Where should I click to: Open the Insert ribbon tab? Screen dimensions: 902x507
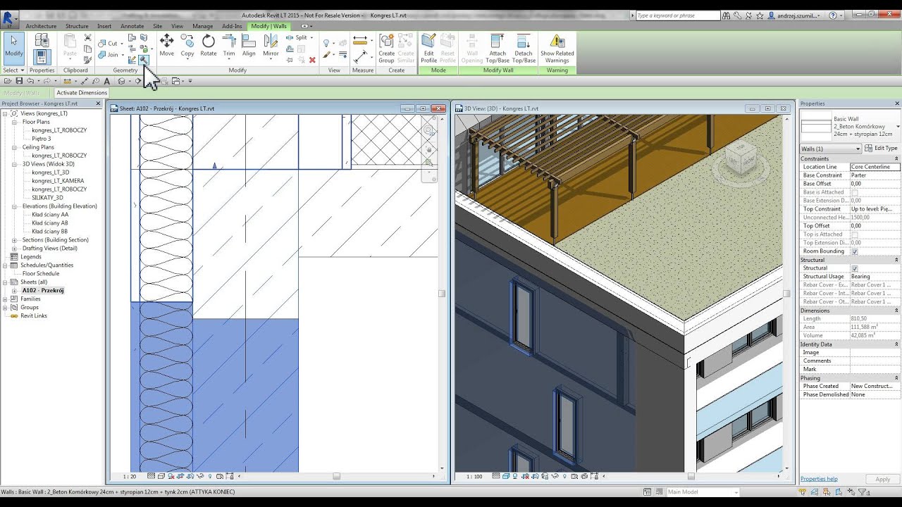click(104, 26)
